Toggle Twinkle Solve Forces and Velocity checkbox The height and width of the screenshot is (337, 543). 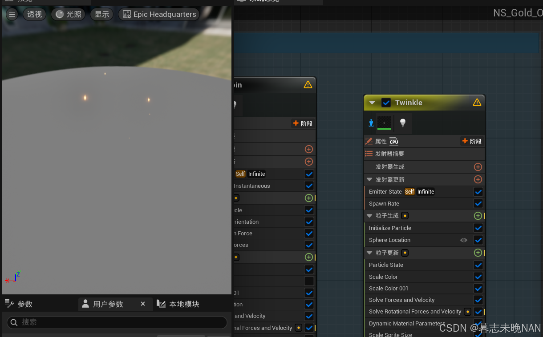pyautogui.click(x=478, y=300)
